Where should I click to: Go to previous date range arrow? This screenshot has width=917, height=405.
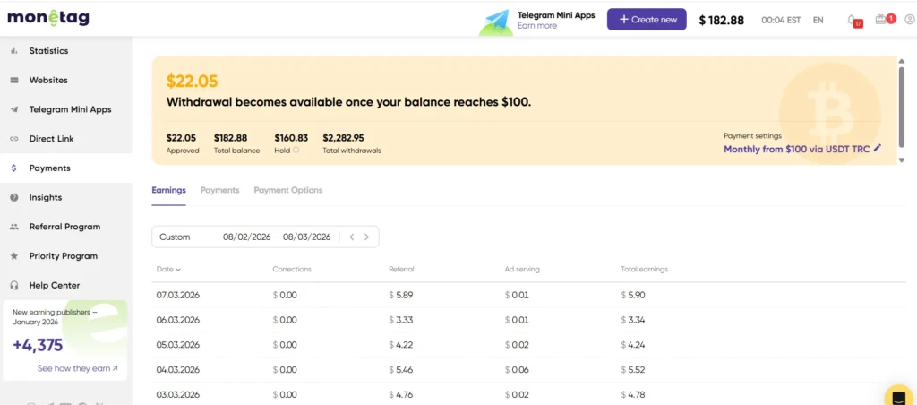[352, 237]
